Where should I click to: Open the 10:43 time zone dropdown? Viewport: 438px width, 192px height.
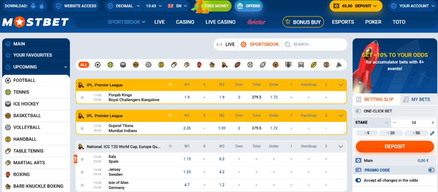[x=154, y=6]
